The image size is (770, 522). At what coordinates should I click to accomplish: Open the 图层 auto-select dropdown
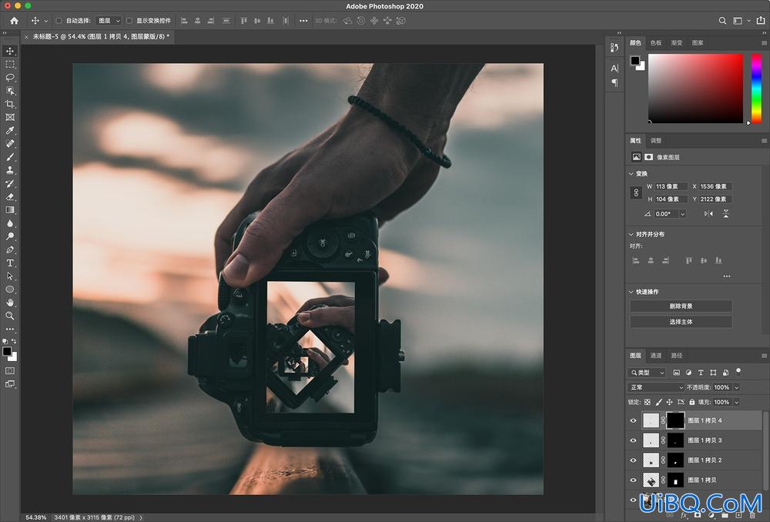108,21
